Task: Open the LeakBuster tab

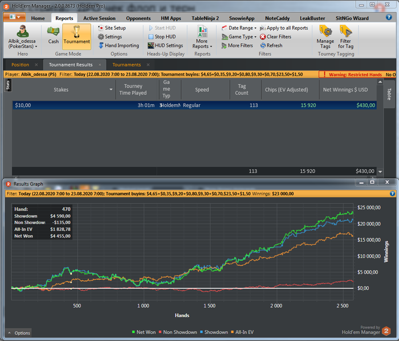Action: click(312, 18)
